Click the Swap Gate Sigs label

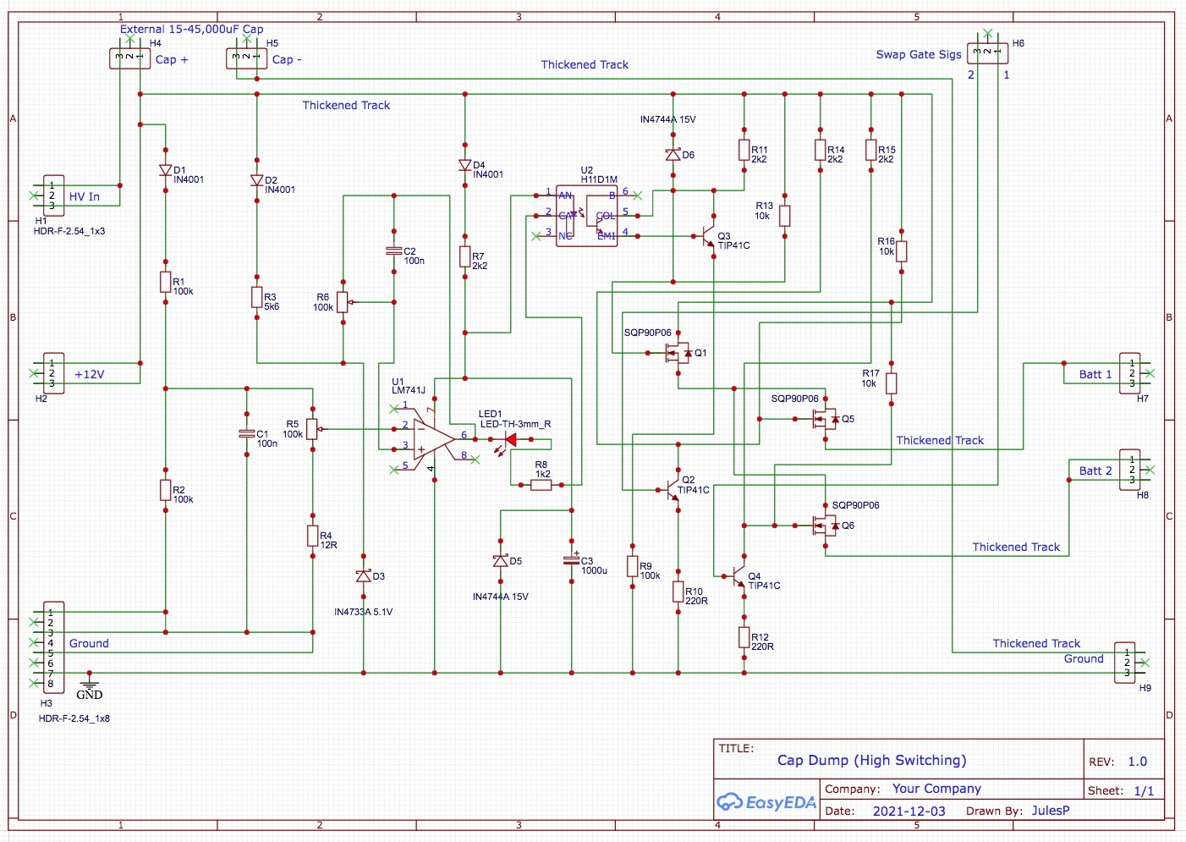[x=919, y=54]
